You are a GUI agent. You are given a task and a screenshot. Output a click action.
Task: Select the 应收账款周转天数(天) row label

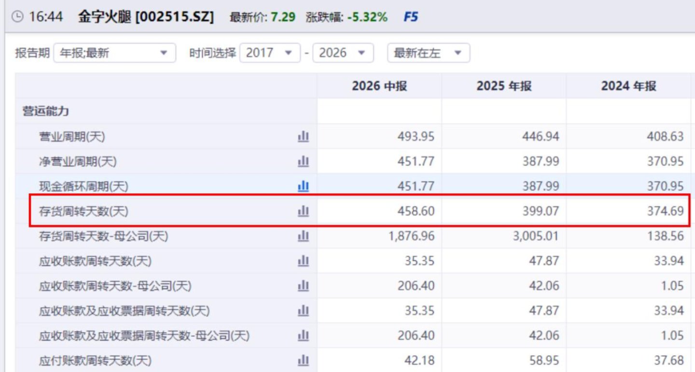95,262
